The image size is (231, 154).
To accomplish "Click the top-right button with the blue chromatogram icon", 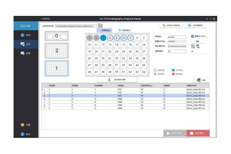I will pyautogui.click(x=196, y=25).
